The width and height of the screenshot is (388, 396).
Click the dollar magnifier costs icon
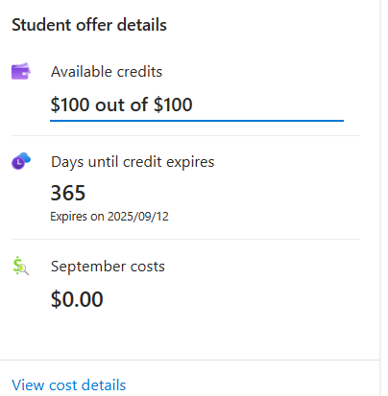coord(21,266)
